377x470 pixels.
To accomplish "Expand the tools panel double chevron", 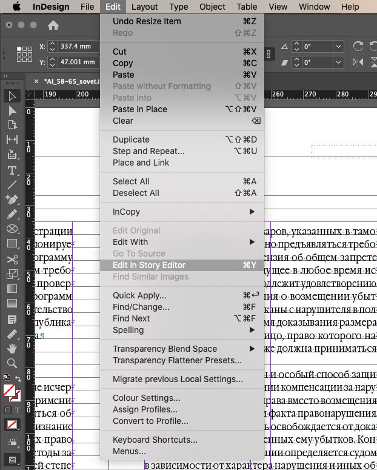I will coord(5,76).
